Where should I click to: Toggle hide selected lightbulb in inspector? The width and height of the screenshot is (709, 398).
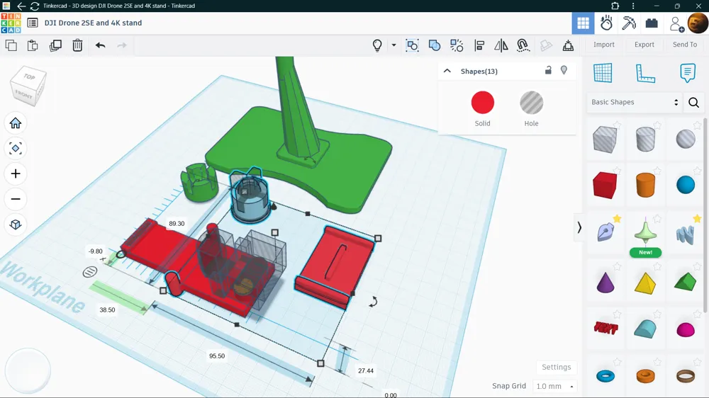(564, 70)
